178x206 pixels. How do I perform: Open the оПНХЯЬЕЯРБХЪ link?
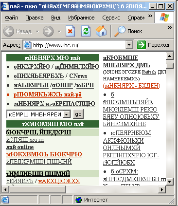39,76
